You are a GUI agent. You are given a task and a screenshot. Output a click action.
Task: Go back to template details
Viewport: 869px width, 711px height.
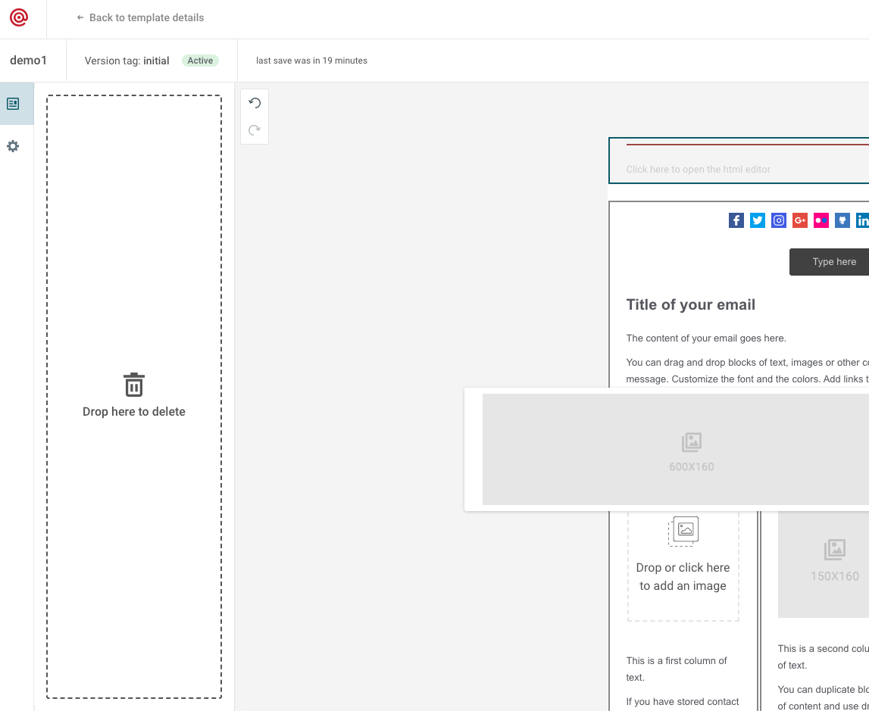click(140, 17)
